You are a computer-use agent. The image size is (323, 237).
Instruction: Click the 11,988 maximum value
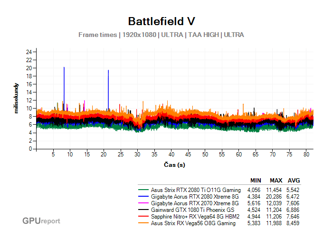click(274, 223)
